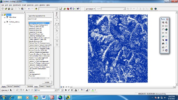Open the File menu
The height and width of the screenshot is (100, 178).
(x=3, y=5)
